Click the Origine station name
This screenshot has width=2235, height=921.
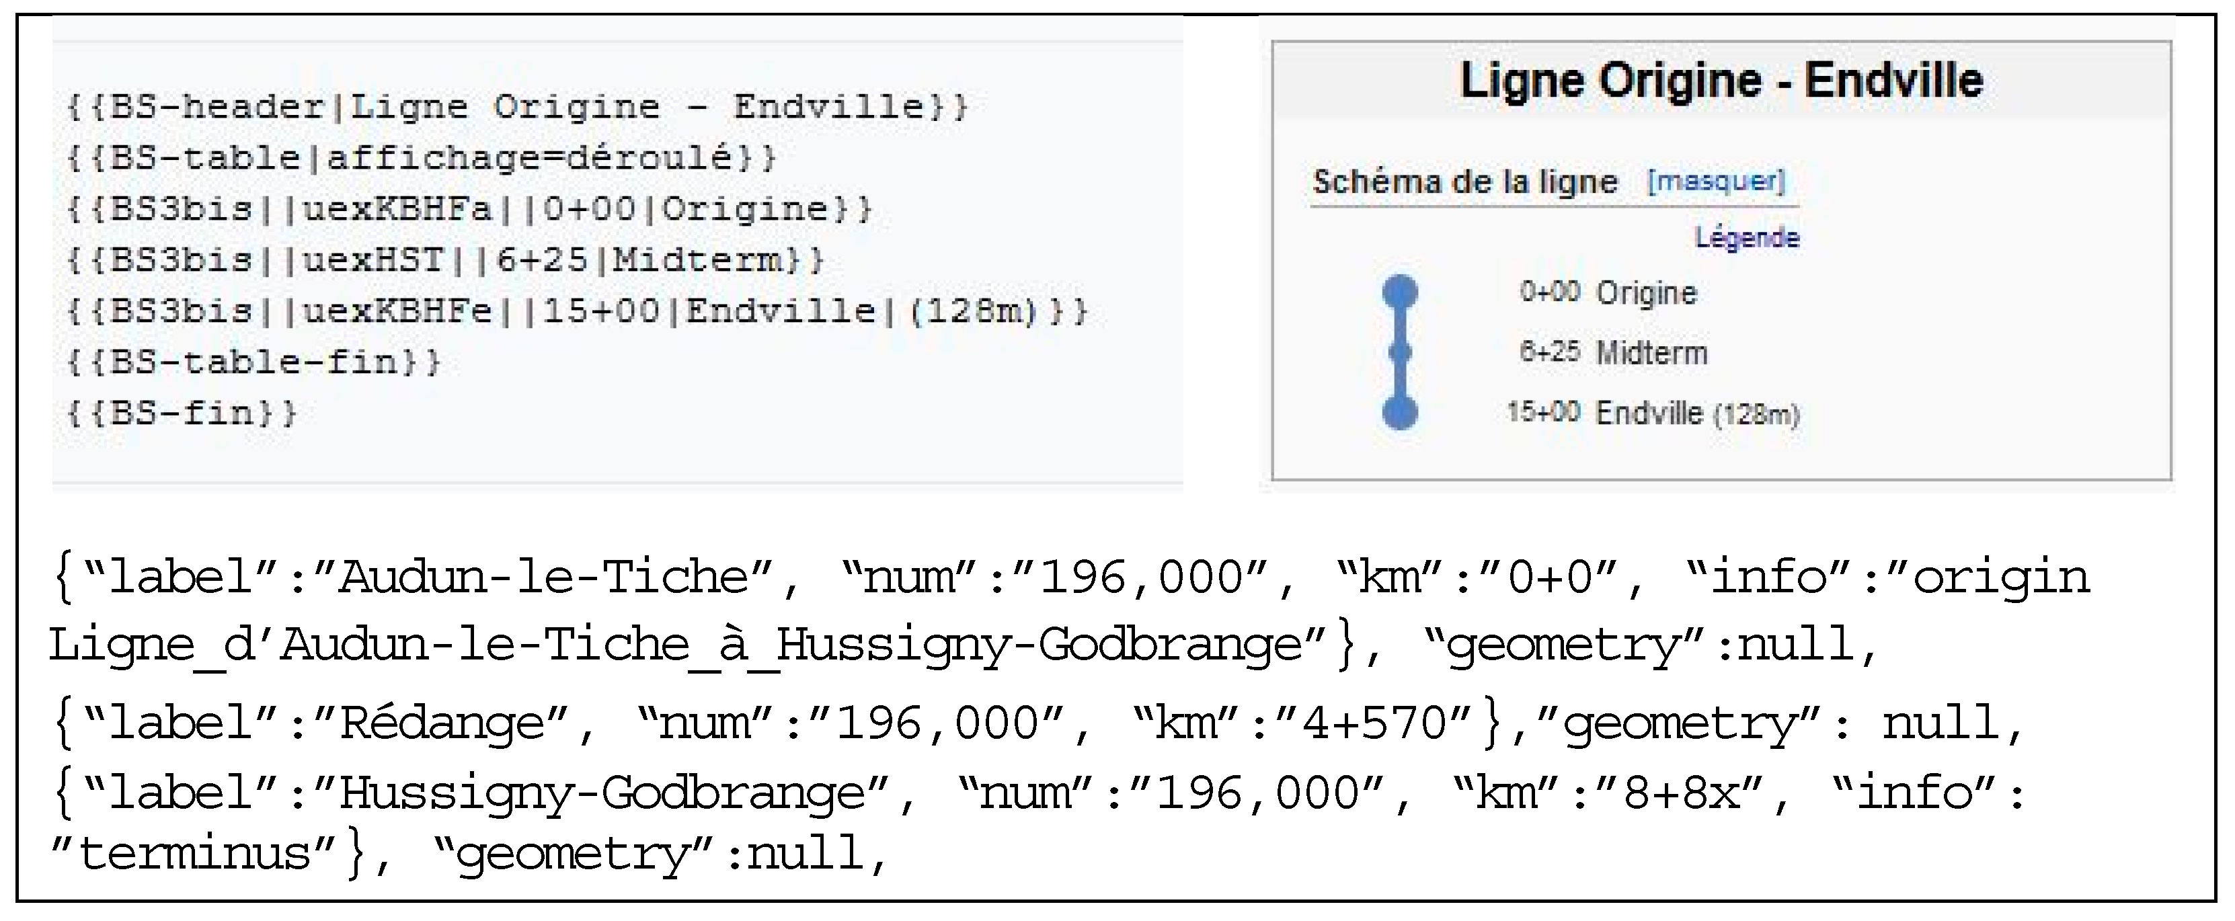[x=1646, y=293]
